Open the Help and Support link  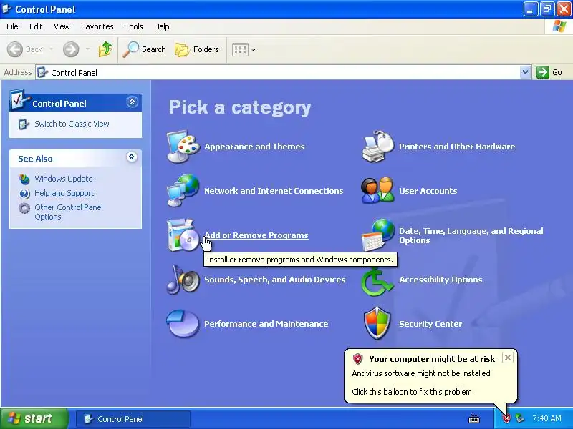pyautogui.click(x=64, y=193)
